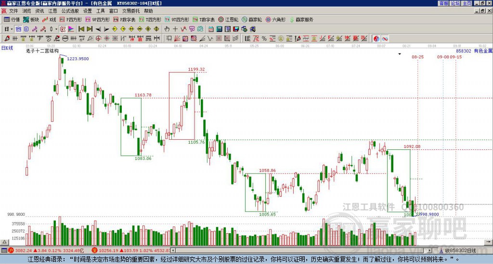Screen dimensions: 493x264
Task: Click the 1058.86 price label
Action: click(x=267, y=171)
